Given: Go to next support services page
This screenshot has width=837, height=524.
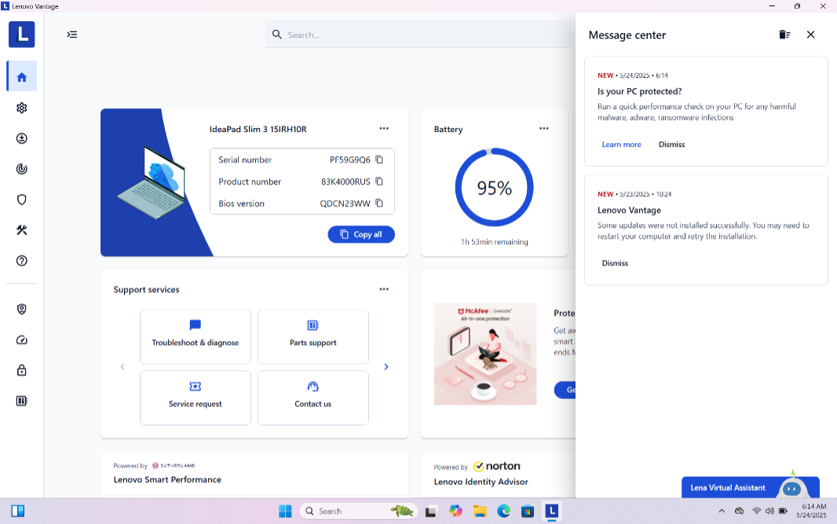Looking at the screenshot, I should pos(386,367).
